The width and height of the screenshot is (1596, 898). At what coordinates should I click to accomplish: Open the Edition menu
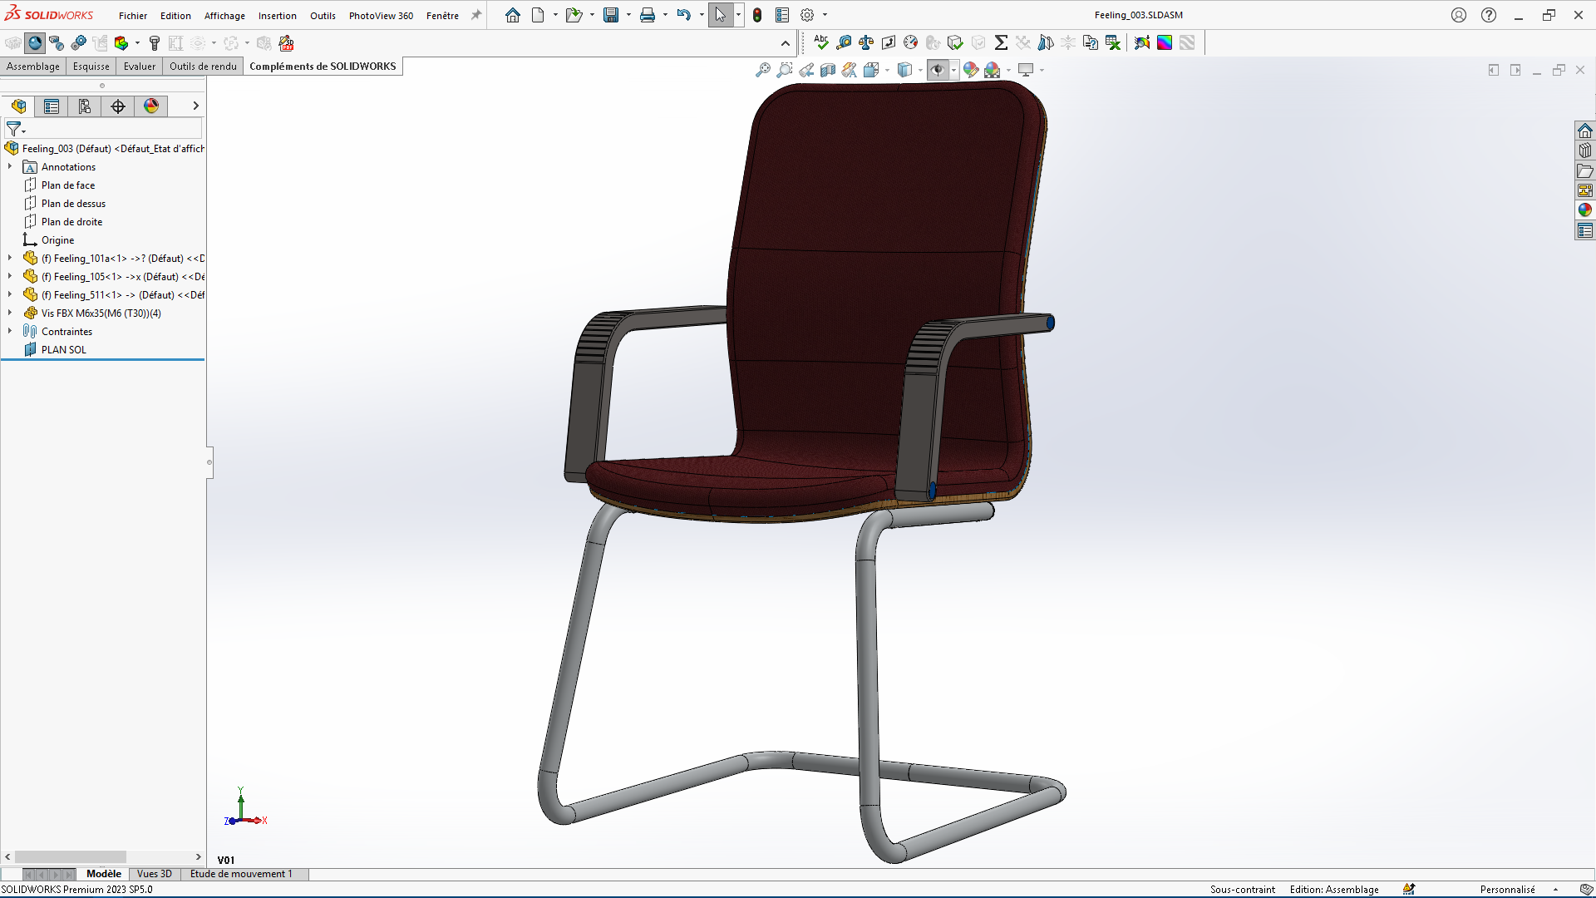click(175, 16)
